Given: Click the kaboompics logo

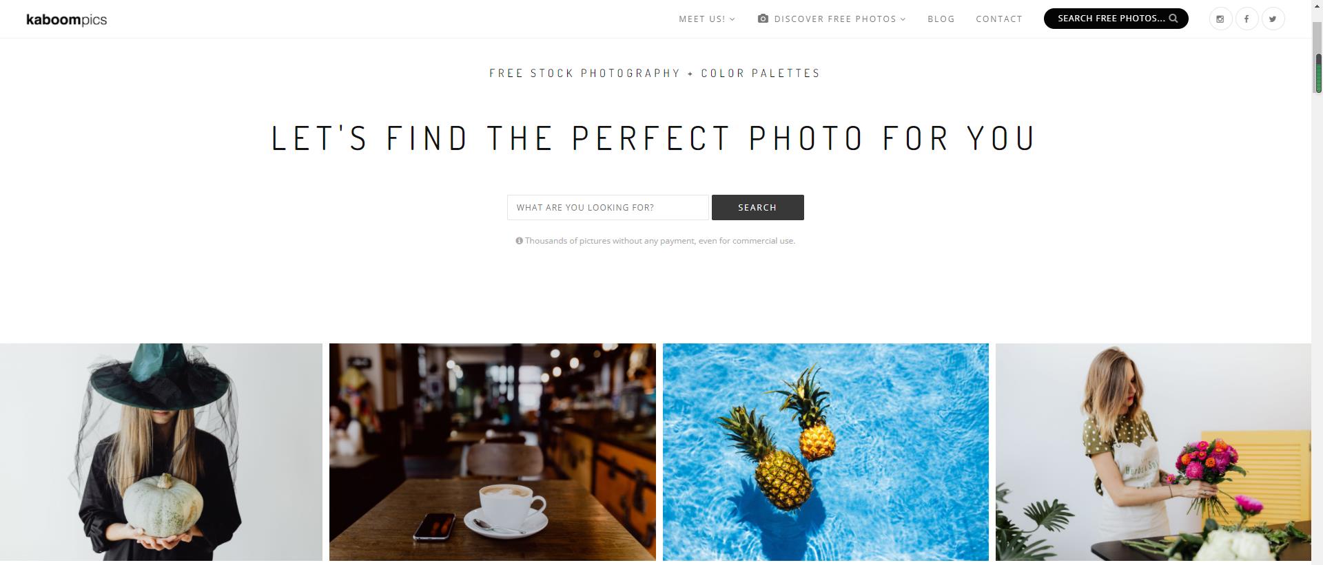Looking at the screenshot, I should [66, 19].
